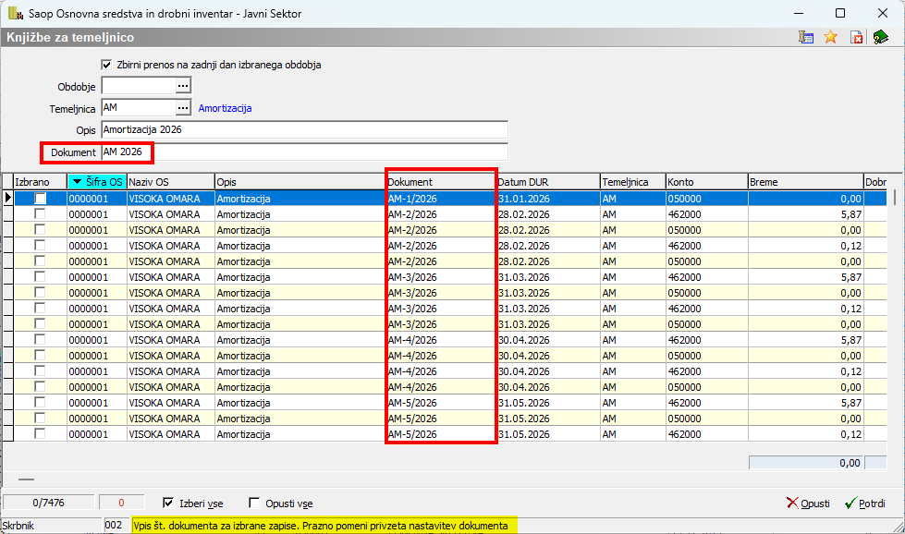
Task: Click the red X icon on Opusti
Action: pos(792,504)
